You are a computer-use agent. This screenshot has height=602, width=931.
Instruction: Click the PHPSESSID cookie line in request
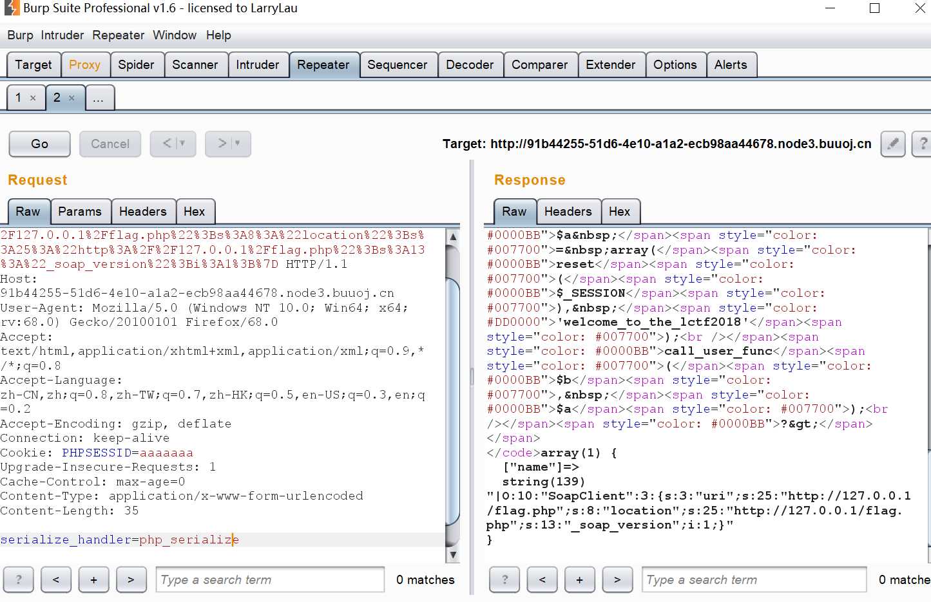tap(97, 453)
